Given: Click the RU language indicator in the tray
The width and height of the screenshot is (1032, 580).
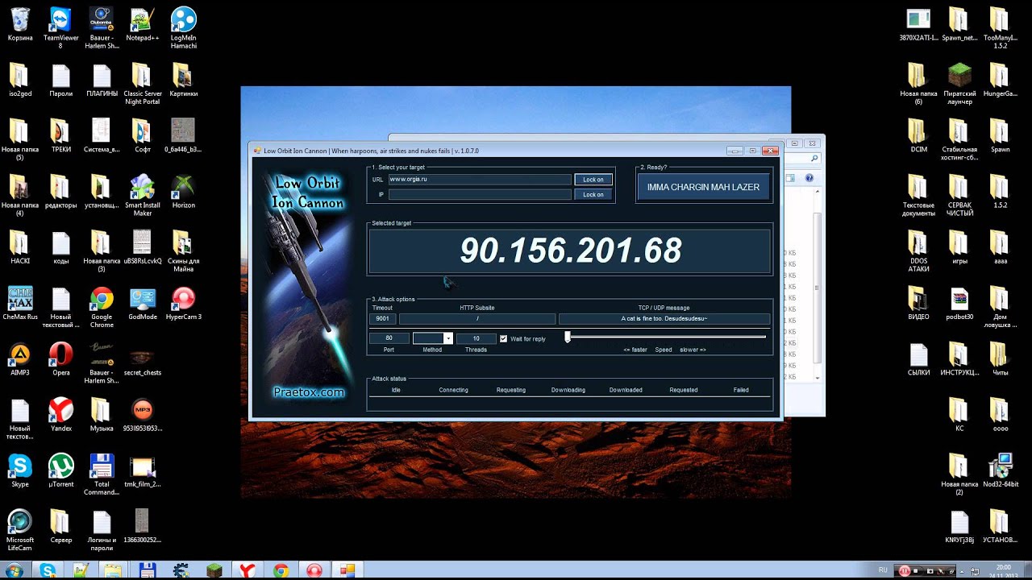Looking at the screenshot, I should pos(883,570).
